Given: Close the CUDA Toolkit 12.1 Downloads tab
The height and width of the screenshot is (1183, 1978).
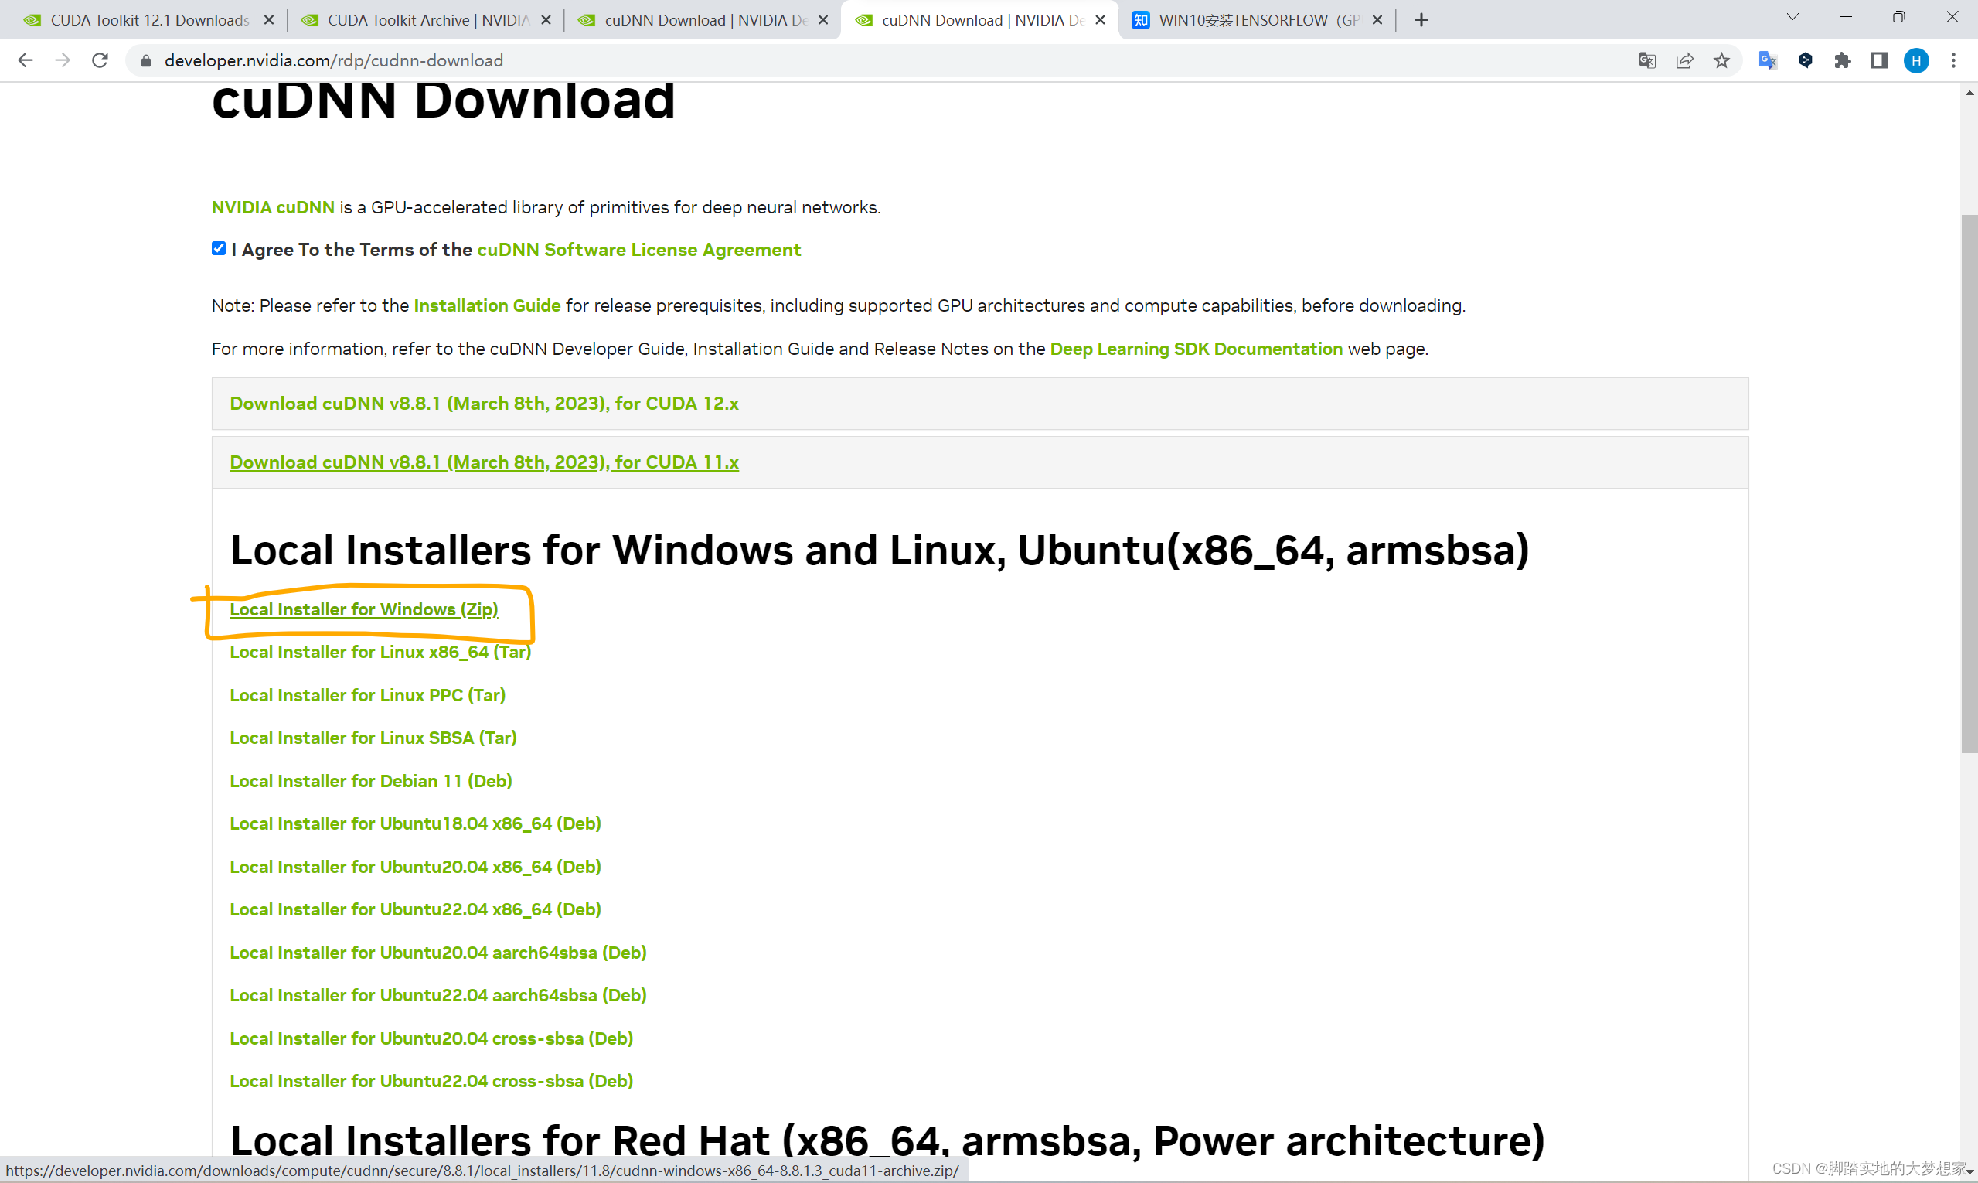Looking at the screenshot, I should [268, 20].
